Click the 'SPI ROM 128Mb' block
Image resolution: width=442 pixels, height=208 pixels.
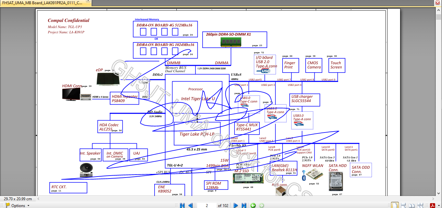pyautogui.click(x=217, y=185)
